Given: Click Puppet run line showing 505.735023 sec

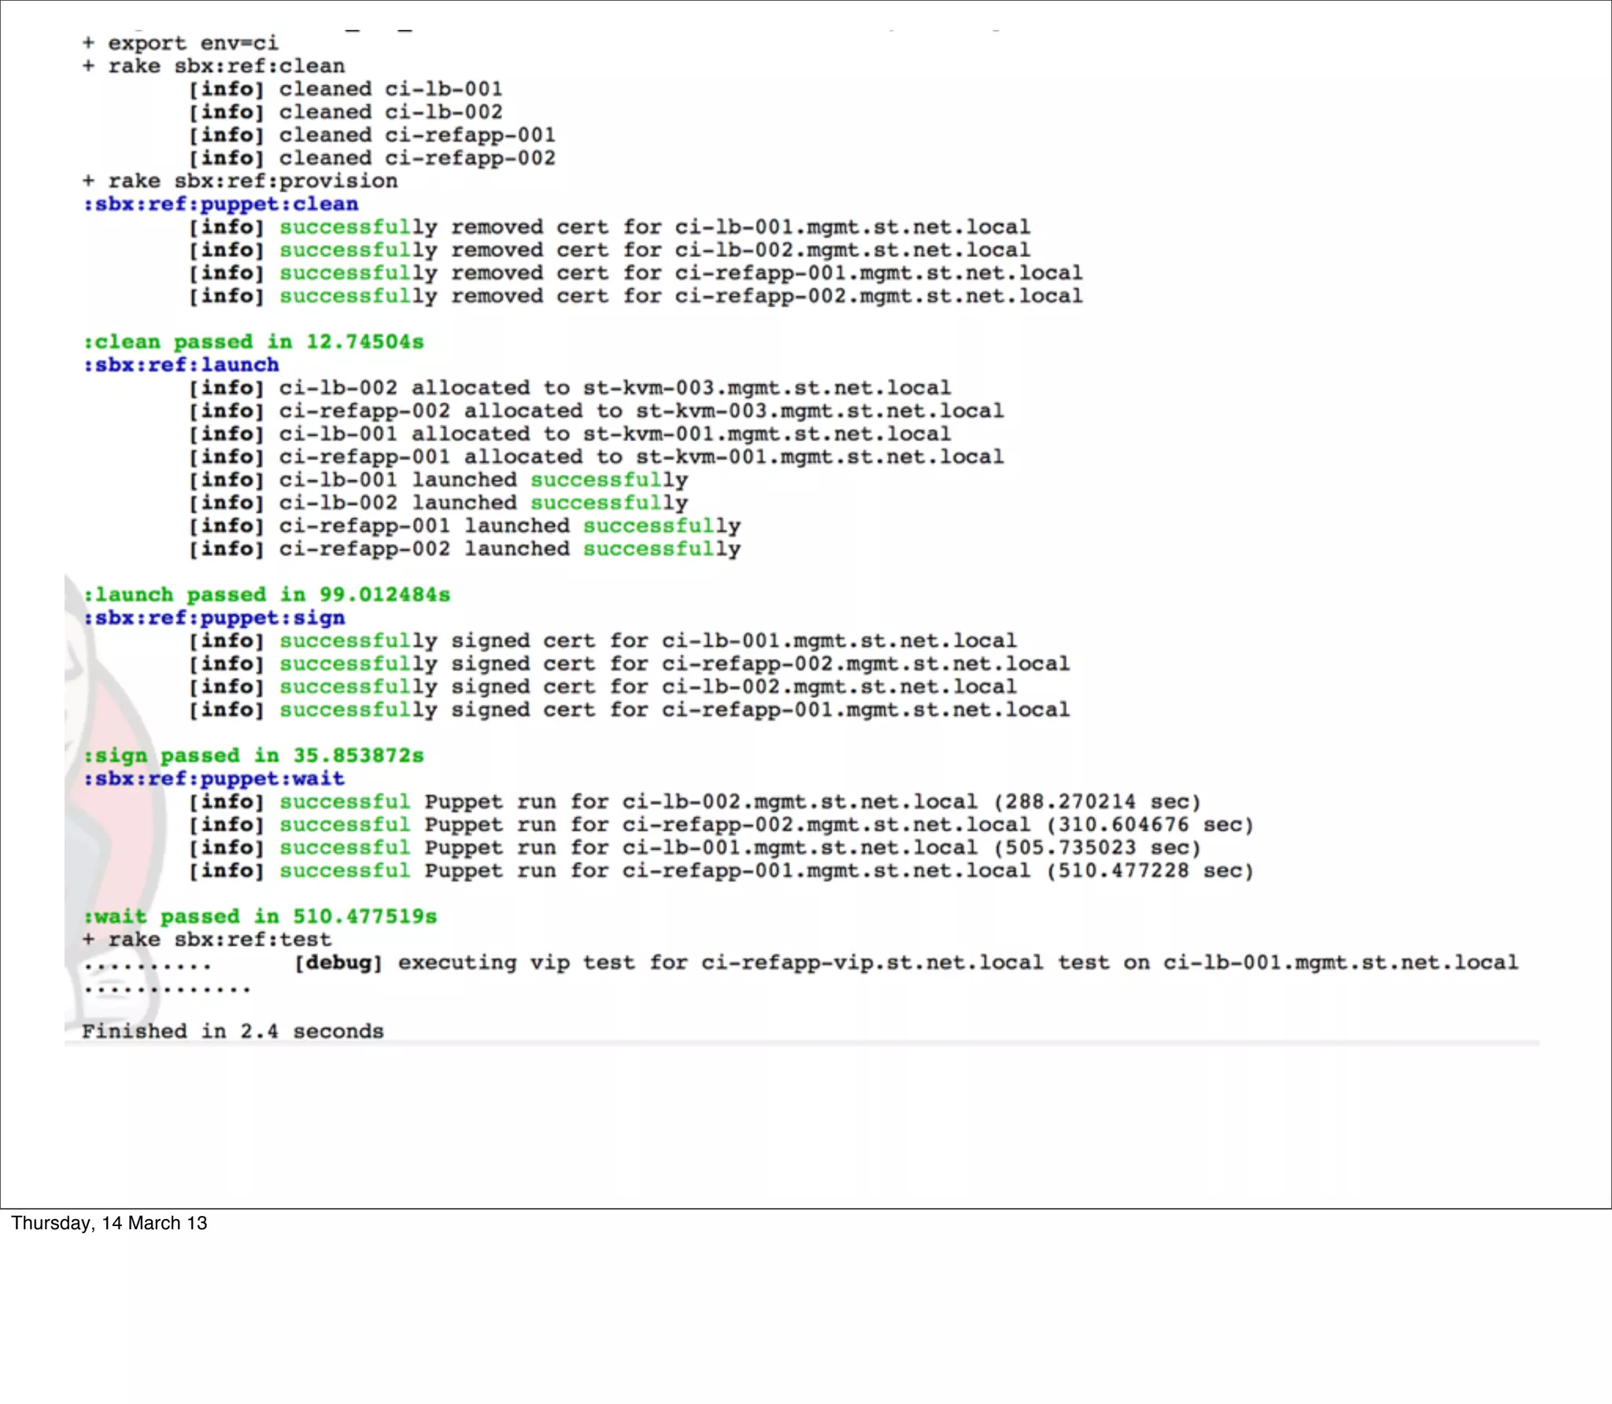Looking at the screenshot, I should tap(695, 848).
